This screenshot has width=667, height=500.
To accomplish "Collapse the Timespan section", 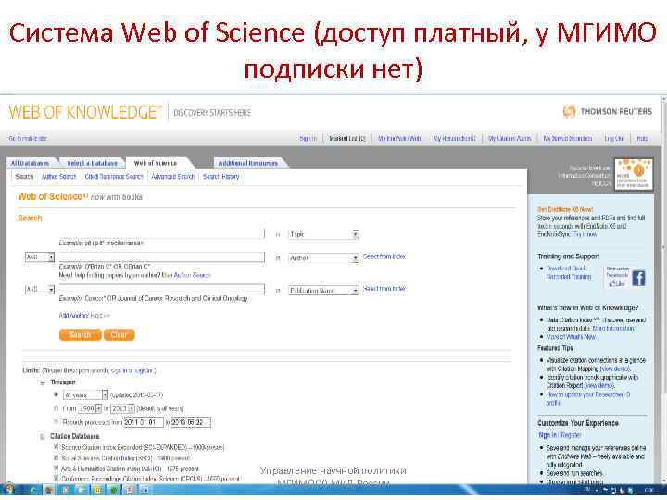I will click(42, 382).
